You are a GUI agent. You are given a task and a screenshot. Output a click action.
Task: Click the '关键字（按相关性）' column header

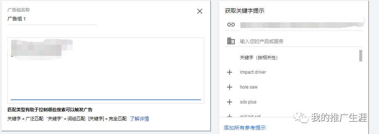[x=258, y=58]
